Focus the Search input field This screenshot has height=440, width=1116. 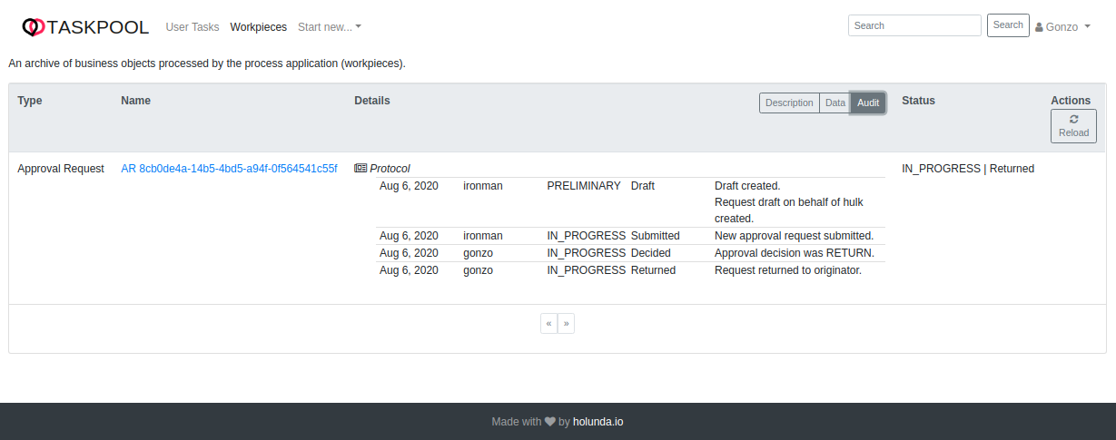[914, 25]
